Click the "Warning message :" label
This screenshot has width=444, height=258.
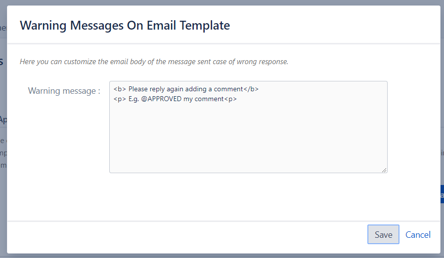(64, 91)
